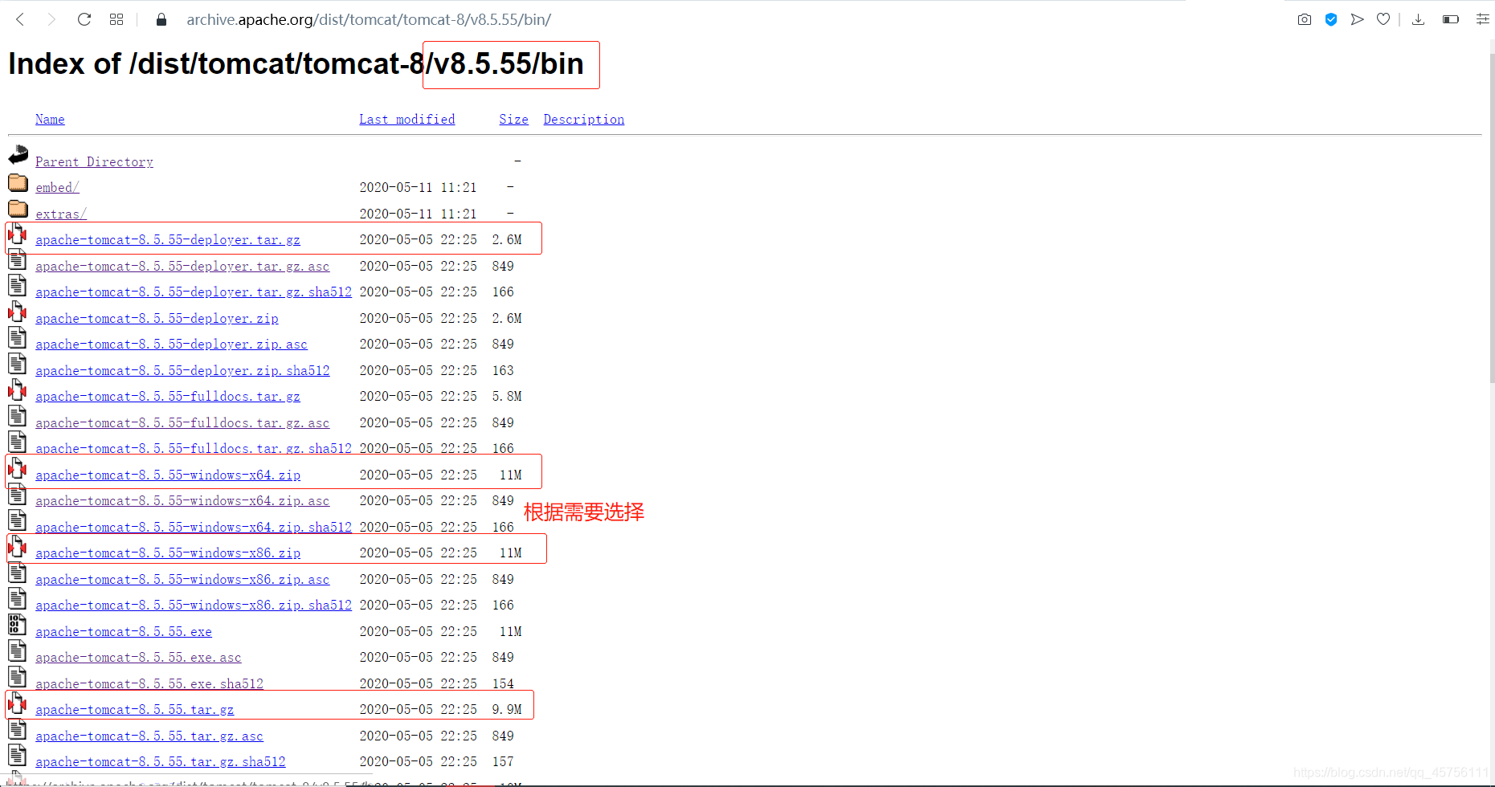Download apache-tomcat-8.5.55.exe installer
This screenshot has width=1495, height=787.
124,632
